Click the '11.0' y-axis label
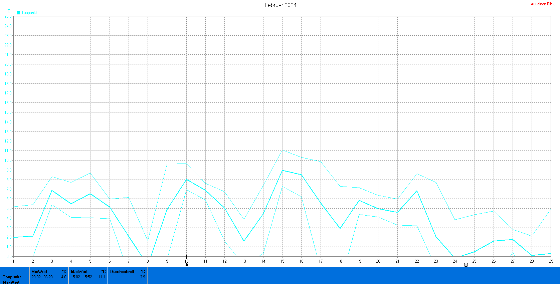 click(8, 151)
